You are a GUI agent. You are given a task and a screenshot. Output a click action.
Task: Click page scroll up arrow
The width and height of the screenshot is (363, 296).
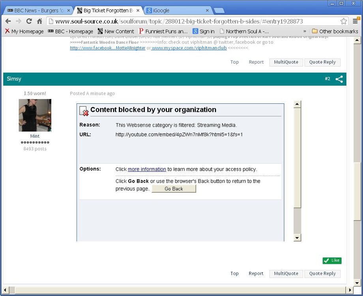tap(357, 40)
